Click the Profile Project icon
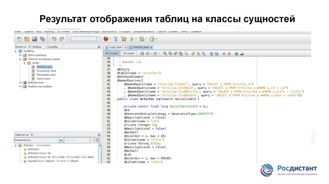The image size is (329, 184). click(x=152, y=39)
